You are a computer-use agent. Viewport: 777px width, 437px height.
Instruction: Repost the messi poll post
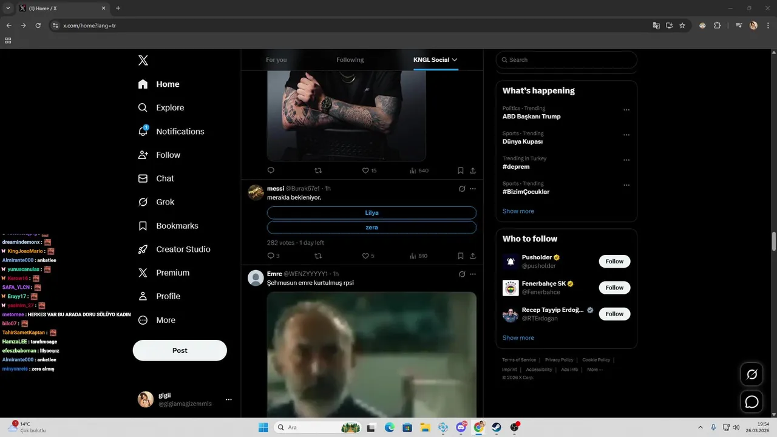pos(318,256)
